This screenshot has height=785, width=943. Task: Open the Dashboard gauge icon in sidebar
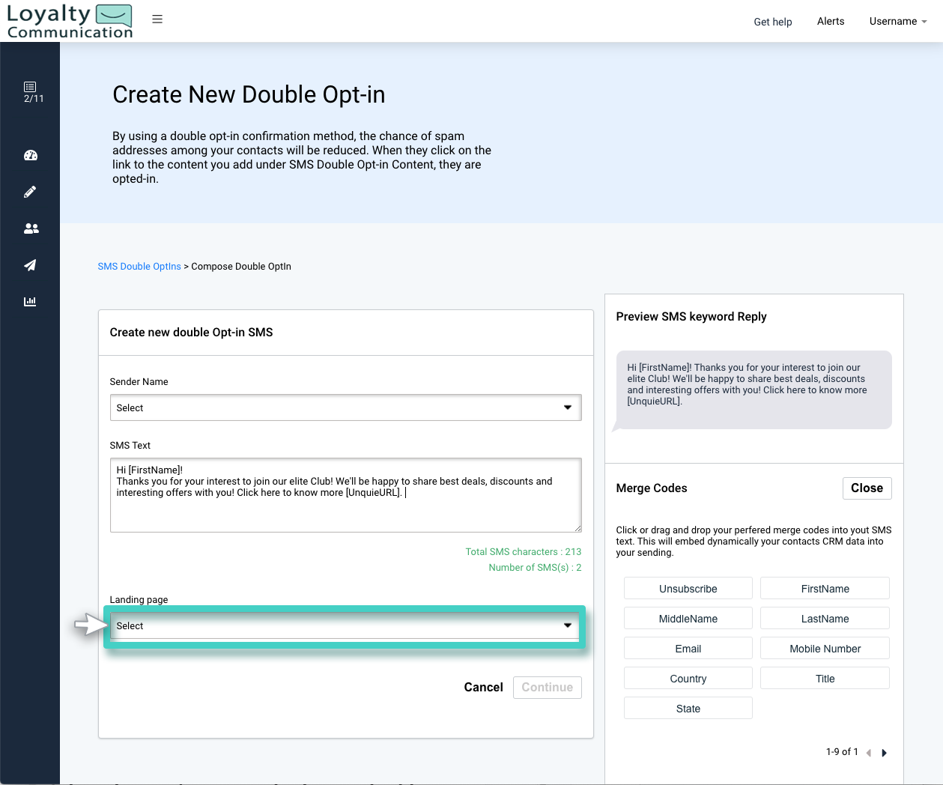[30, 155]
